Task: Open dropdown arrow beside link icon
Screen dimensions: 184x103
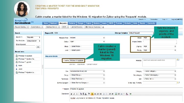Action: pos(124,94)
